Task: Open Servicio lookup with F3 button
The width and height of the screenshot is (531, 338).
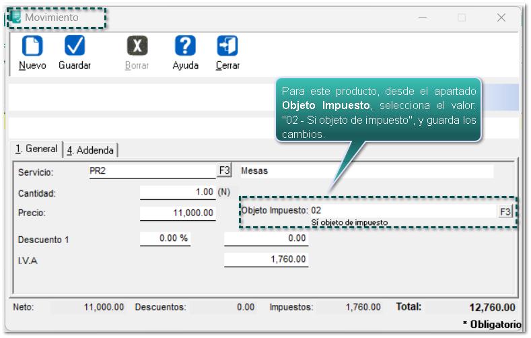Action: [224, 170]
